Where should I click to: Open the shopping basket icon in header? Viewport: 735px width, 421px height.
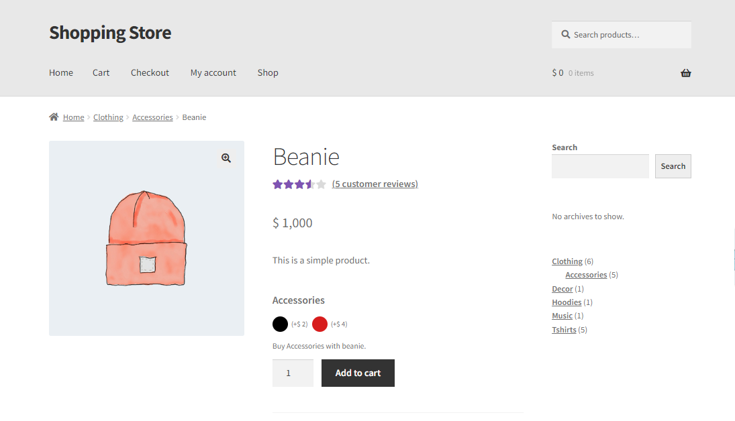click(x=686, y=73)
